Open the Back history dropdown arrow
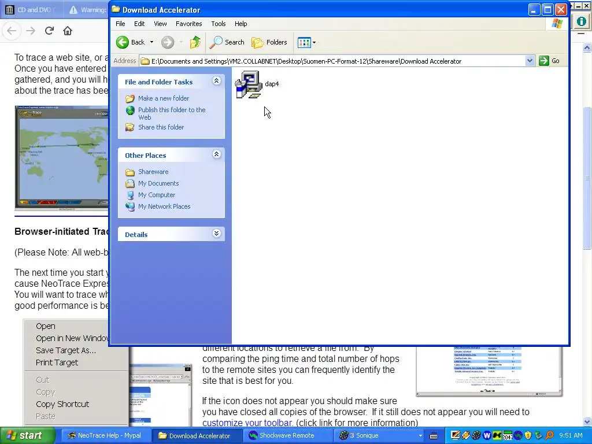Image resolution: width=592 pixels, height=444 pixels. pos(152,42)
